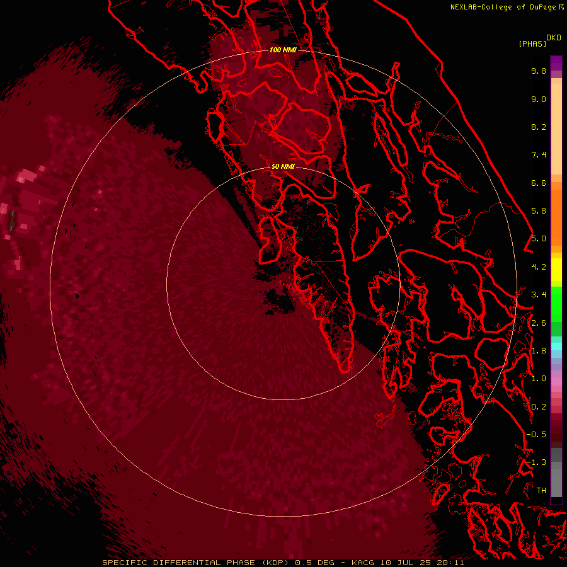Screen dimensions: 567x567
Task: Click the 6.6 value on color scale
Action: [x=539, y=183]
